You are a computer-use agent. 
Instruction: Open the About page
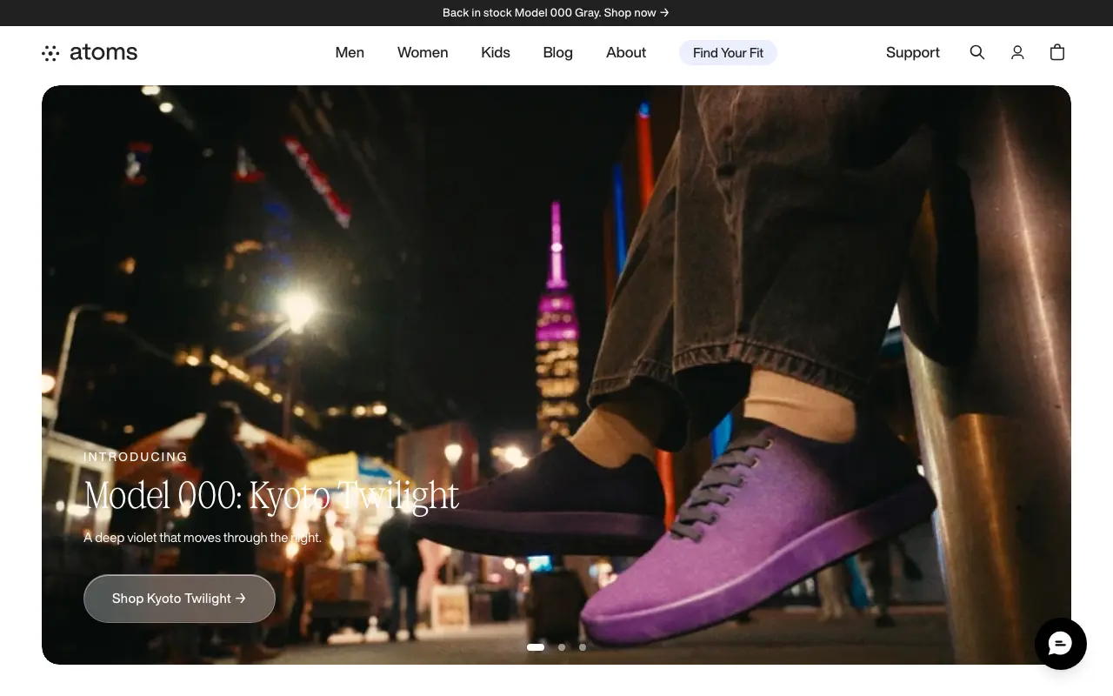[626, 52]
